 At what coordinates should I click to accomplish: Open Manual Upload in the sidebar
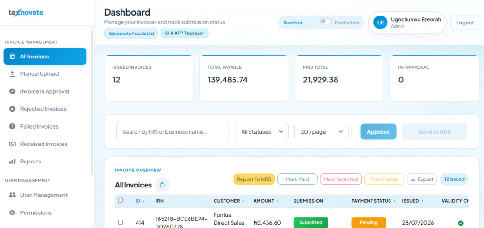pos(45,74)
